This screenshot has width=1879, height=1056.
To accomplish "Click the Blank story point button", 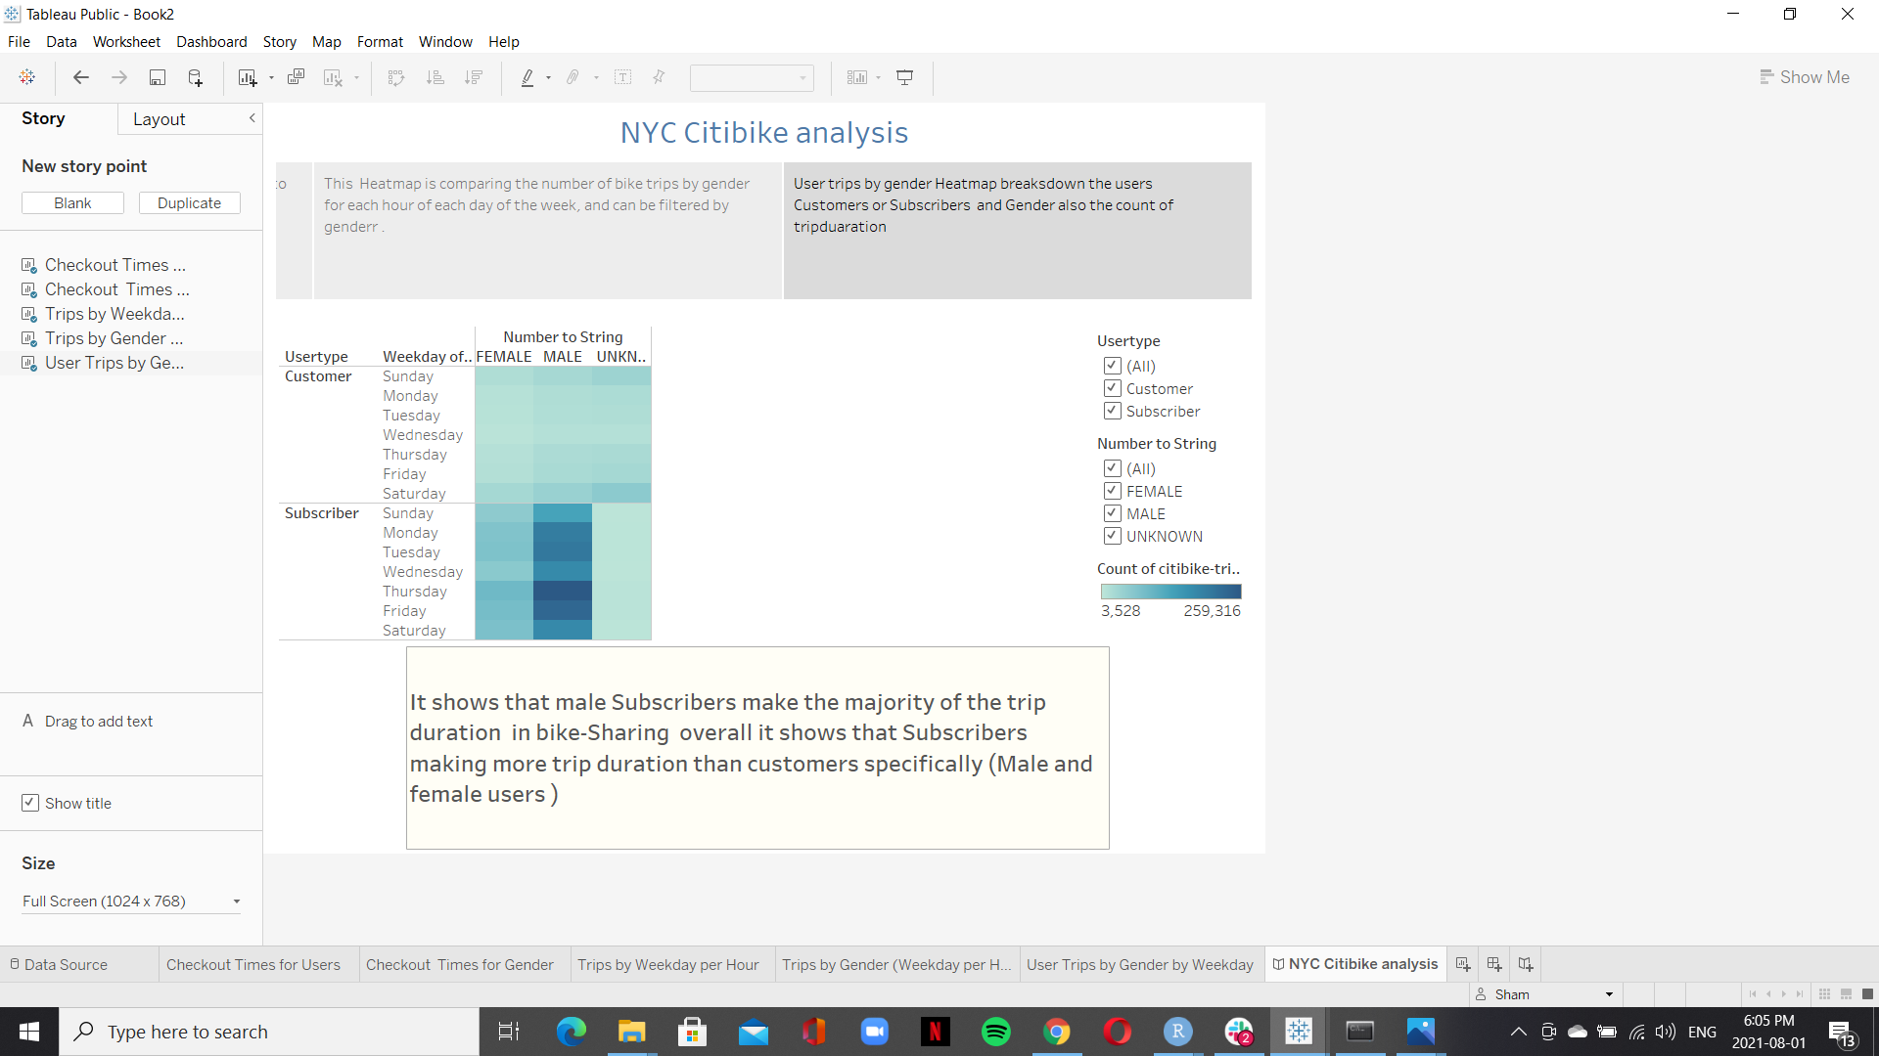I will [x=72, y=202].
